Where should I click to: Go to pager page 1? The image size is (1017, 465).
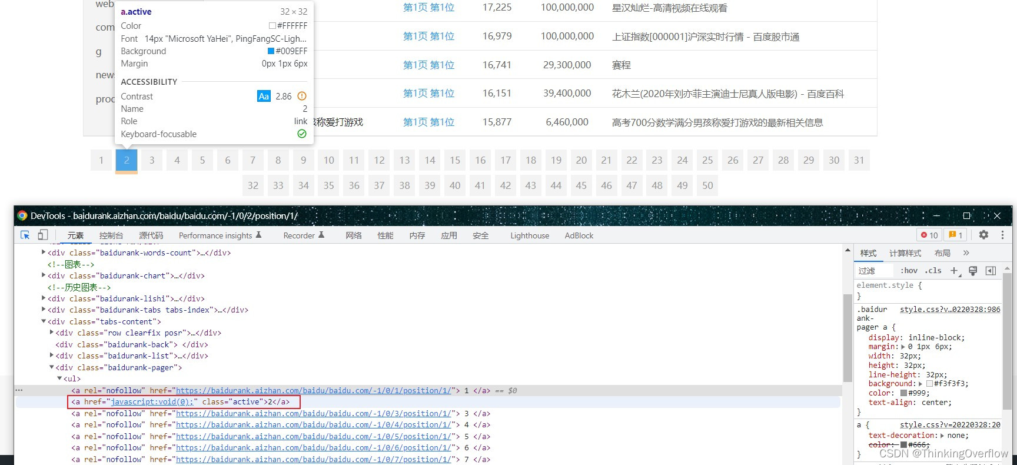(x=101, y=160)
